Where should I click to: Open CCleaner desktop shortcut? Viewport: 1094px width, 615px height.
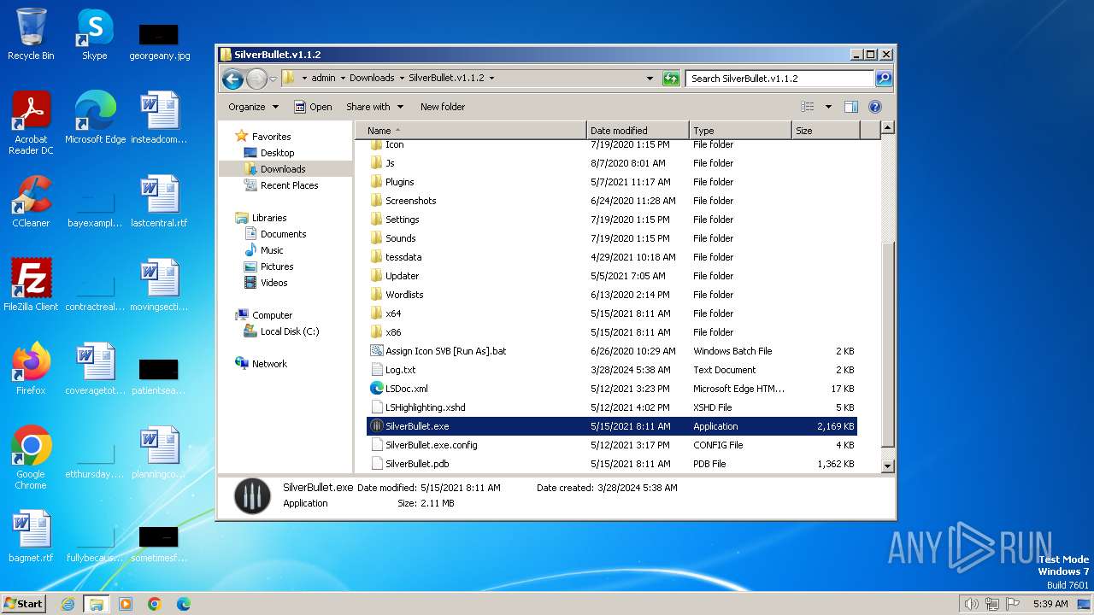(31, 202)
